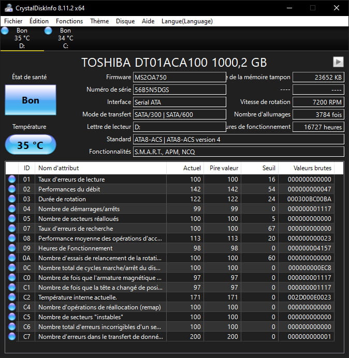Click raw value 002D000E0023
Viewport: 349px width, 358px height.
click(309, 297)
